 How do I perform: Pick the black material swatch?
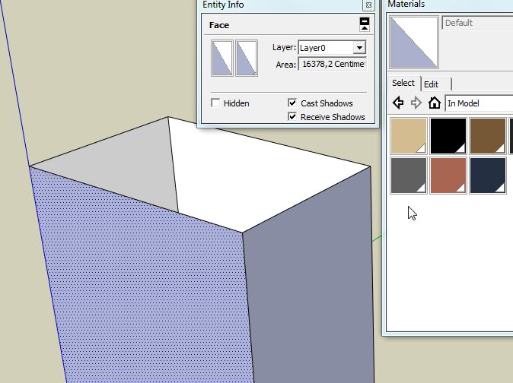point(448,136)
